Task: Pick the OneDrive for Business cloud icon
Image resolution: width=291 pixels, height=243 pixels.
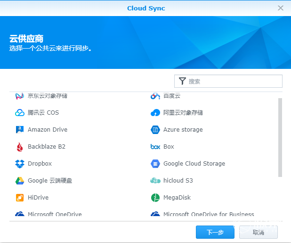Action: [155, 214]
